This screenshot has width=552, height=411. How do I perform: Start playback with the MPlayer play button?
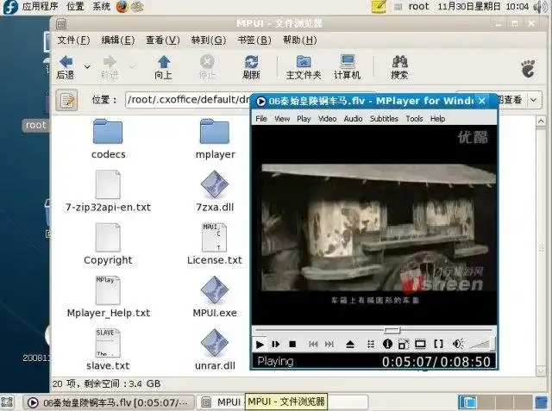click(x=260, y=344)
